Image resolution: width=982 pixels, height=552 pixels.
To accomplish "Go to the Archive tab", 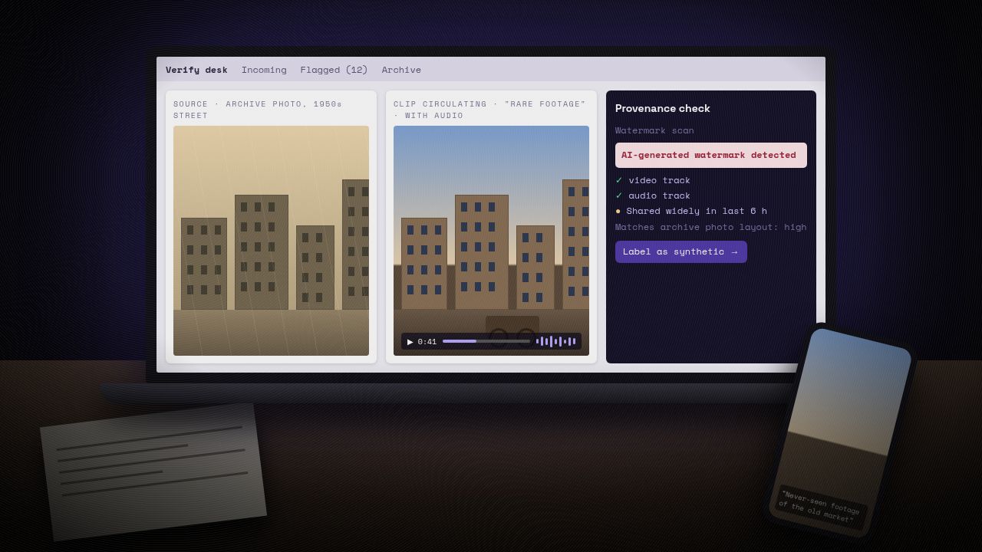I will click(x=401, y=70).
